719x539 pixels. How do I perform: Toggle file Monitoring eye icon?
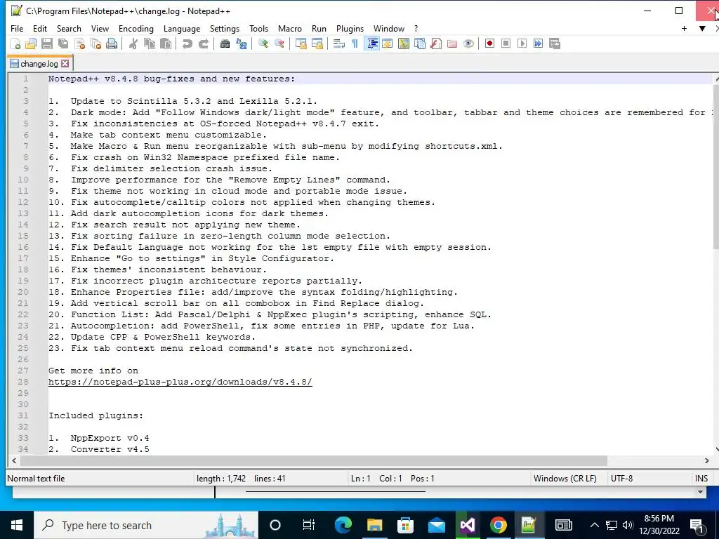pos(468,44)
